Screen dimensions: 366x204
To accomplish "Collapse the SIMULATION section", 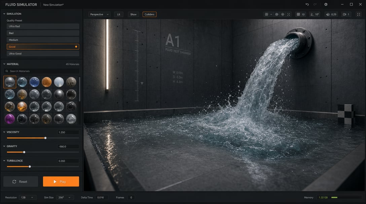I will point(4,14).
